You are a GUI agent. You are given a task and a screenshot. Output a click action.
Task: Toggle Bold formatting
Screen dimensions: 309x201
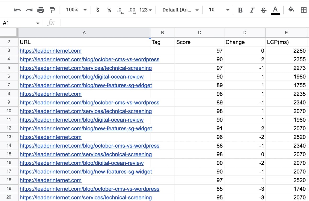tap(240, 10)
